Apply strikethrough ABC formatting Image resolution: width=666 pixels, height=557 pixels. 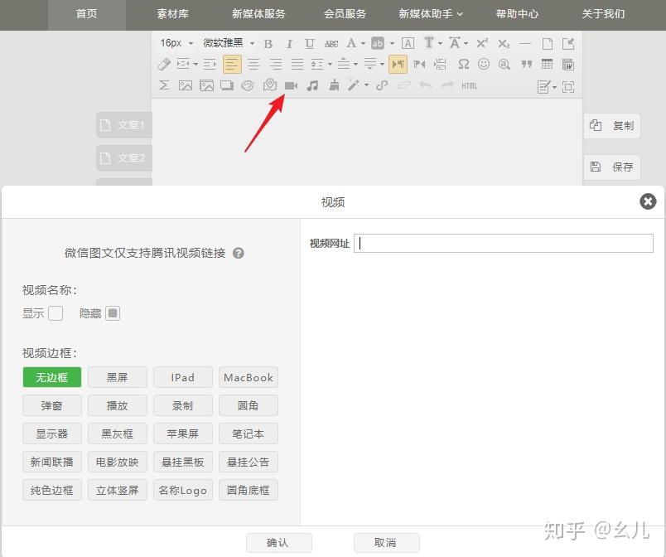click(x=331, y=44)
